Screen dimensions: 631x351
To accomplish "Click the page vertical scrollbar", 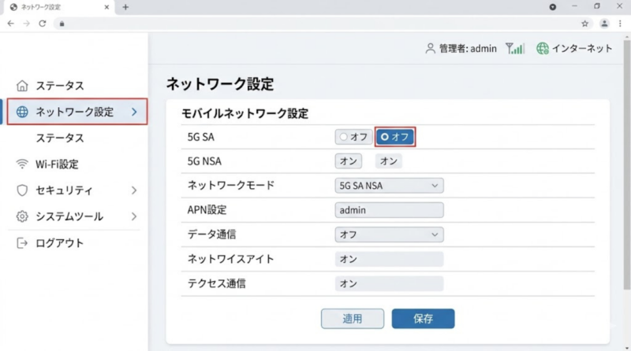I will click(627, 164).
